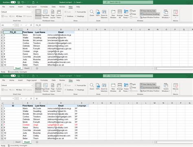Click Reset Window Position in April - 2 window
The height and width of the screenshot is (147, 193).
(150, 17)
